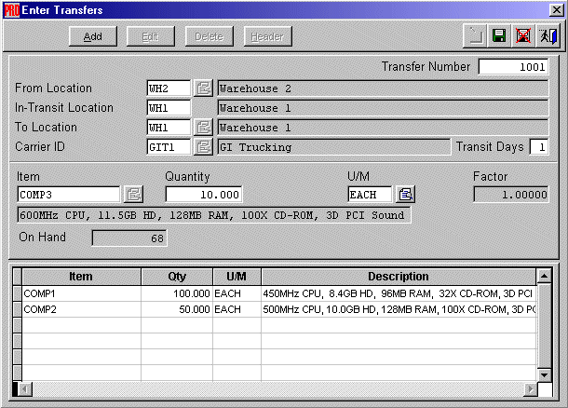
Task: Click the Quantity field showing 10.000
Action: [204, 194]
